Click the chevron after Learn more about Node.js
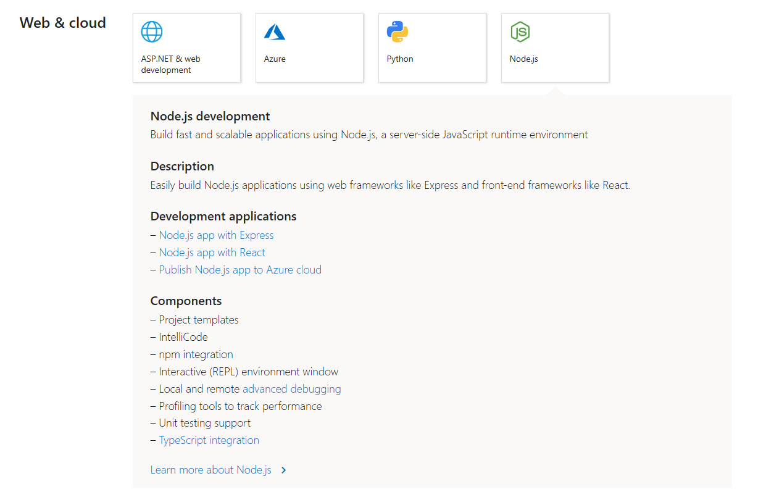 coord(283,470)
